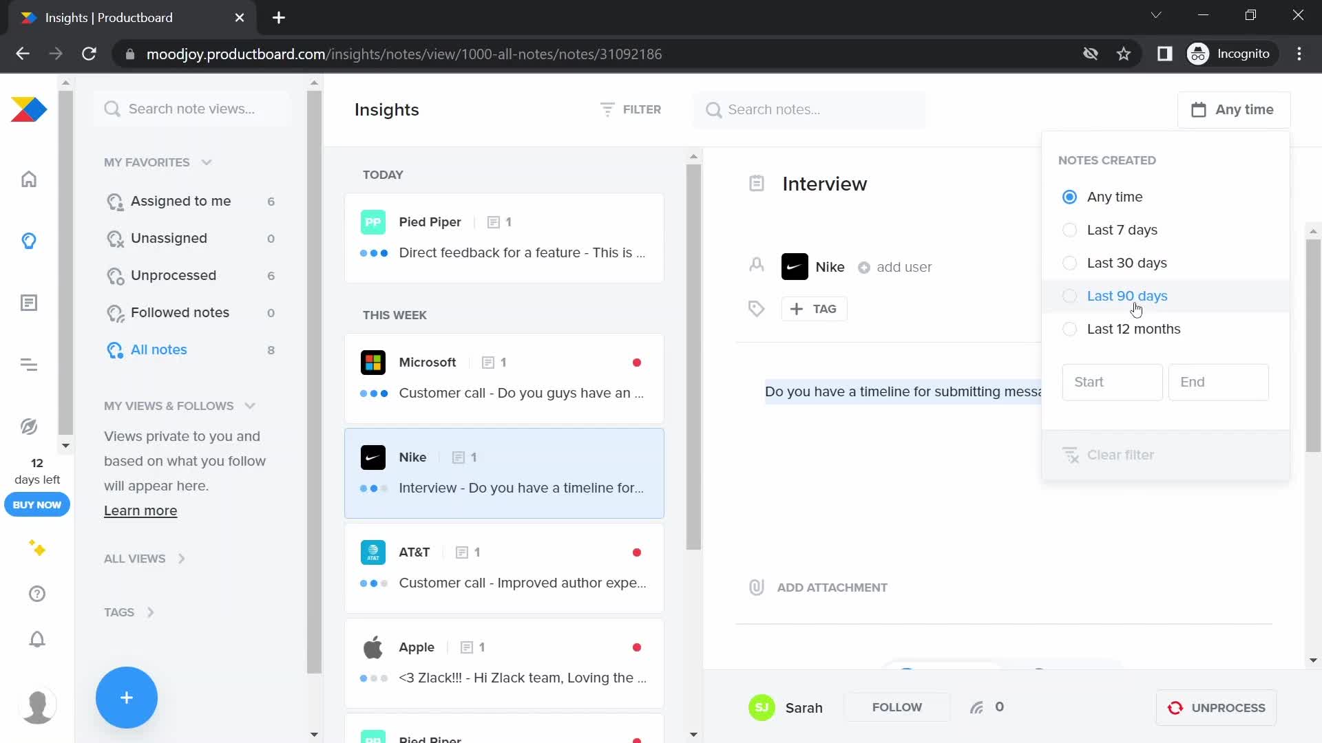Click the tag icon in note detail
This screenshot has width=1322, height=743.
pyautogui.click(x=757, y=309)
